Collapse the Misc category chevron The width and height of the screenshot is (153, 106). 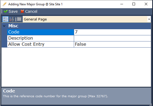pyautogui.click(x=4, y=26)
